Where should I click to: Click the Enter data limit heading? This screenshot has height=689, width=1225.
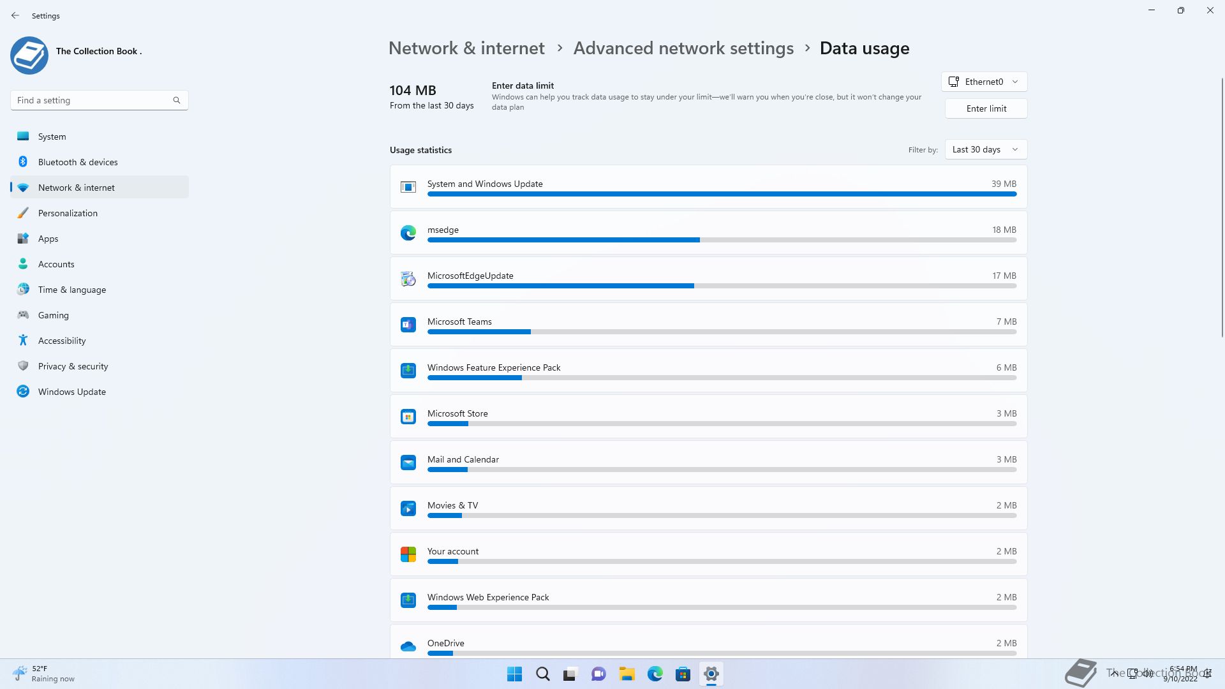[x=523, y=85]
